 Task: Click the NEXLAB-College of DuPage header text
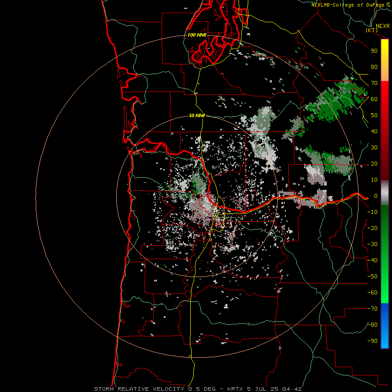[x=351, y=5]
